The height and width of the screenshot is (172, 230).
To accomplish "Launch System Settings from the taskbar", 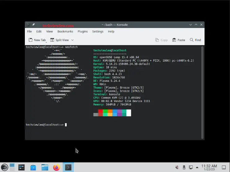I will click(x=21, y=167).
